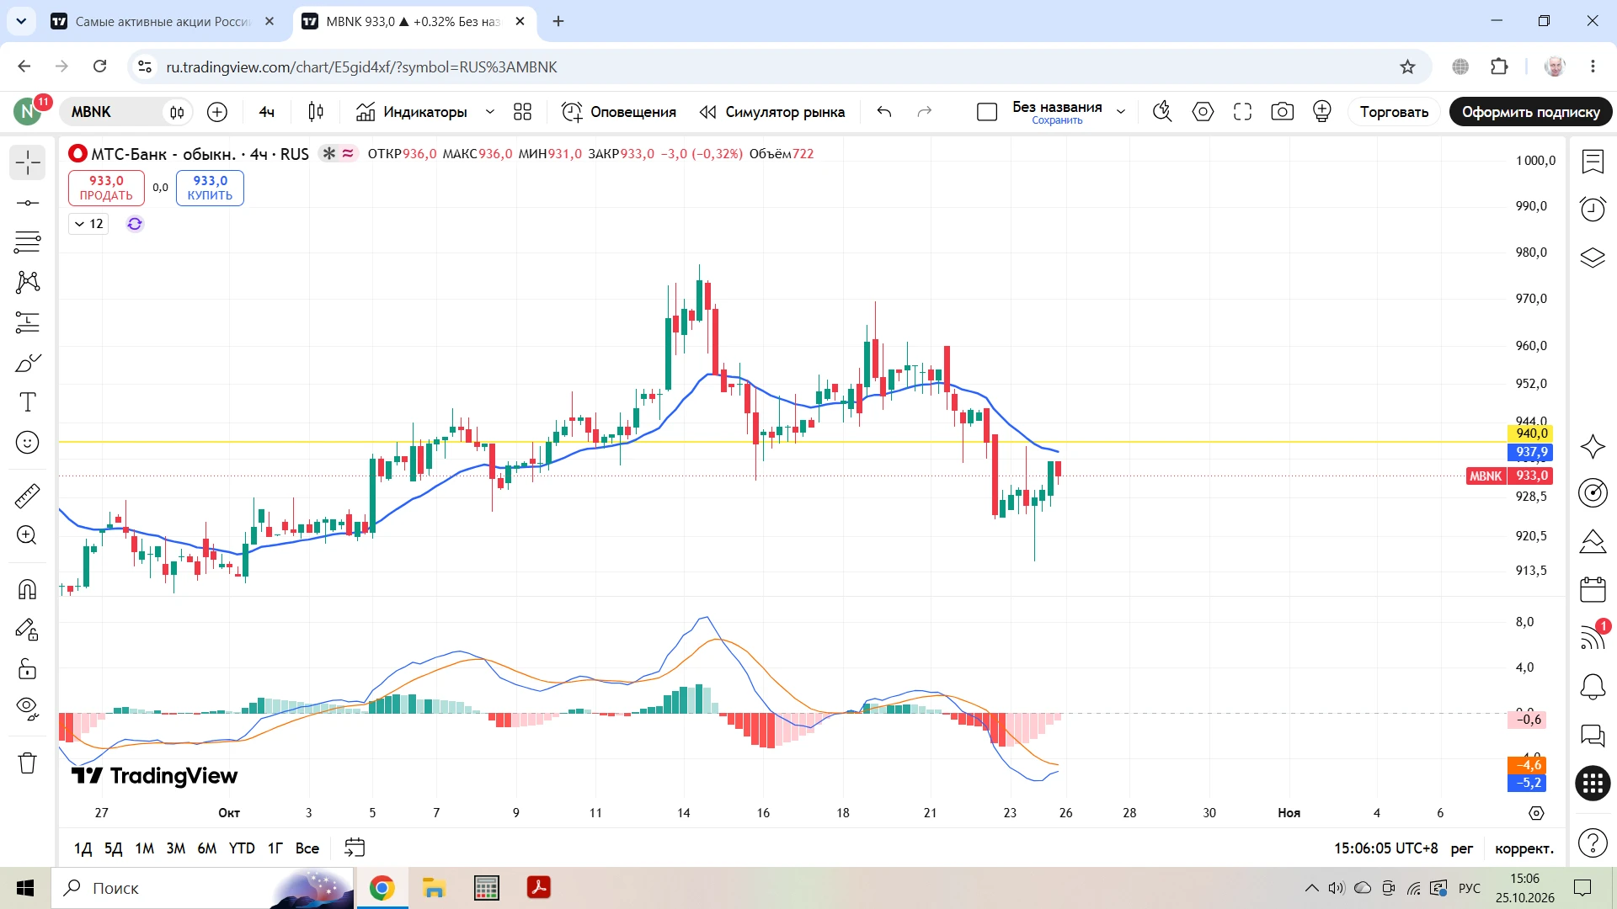Image resolution: width=1617 pixels, height=909 pixels.
Task: Open candlestick chart type selector
Action: [x=316, y=112]
